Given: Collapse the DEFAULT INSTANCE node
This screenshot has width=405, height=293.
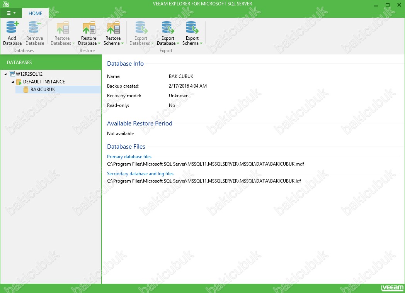Looking at the screenshot, I should pyautogui.click(x=13, y=82).
